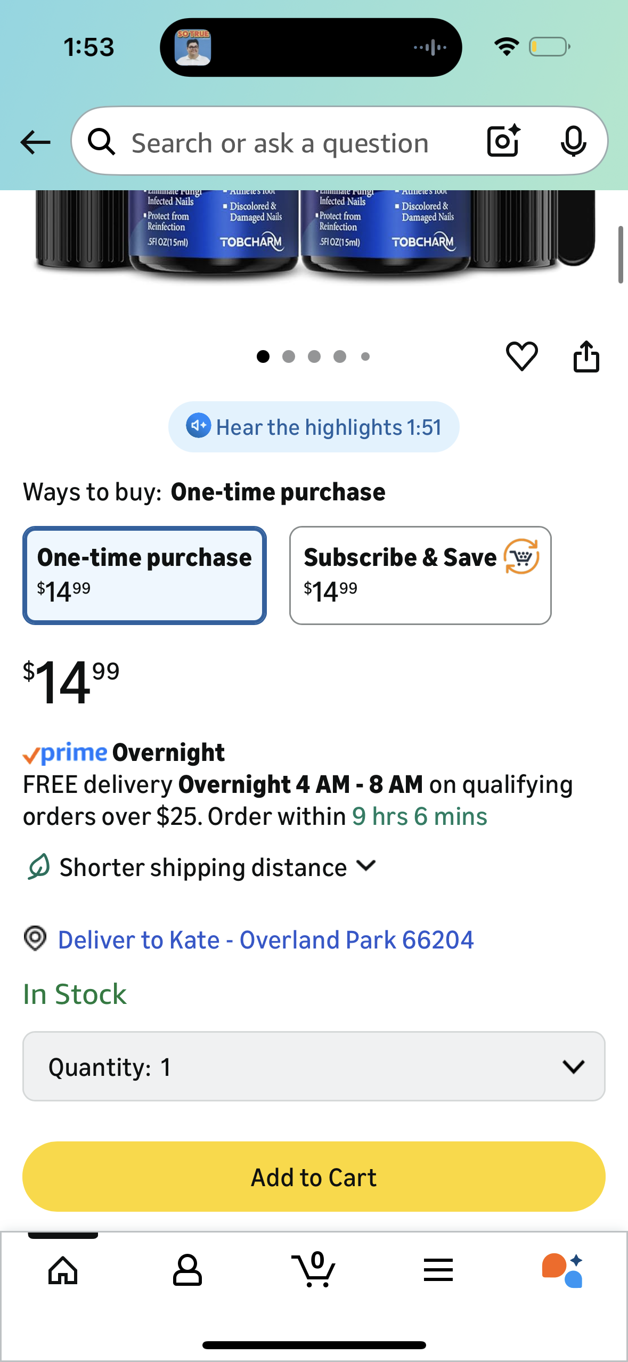Jump to second product image dot
The width and height of the screenshot is (628, 1362).
click(x=289, y=356)
